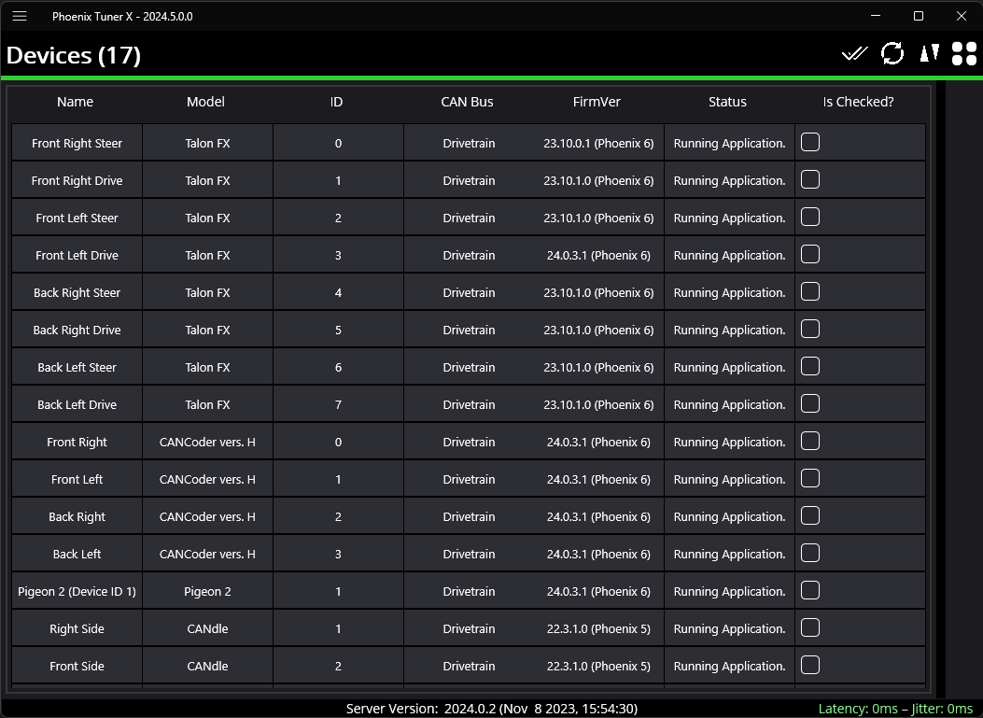Click Front Side's 22.3.1.0 (Phoenix 5) cell
The width and height of the screenshot is (983, 718).
pos(598,666)
